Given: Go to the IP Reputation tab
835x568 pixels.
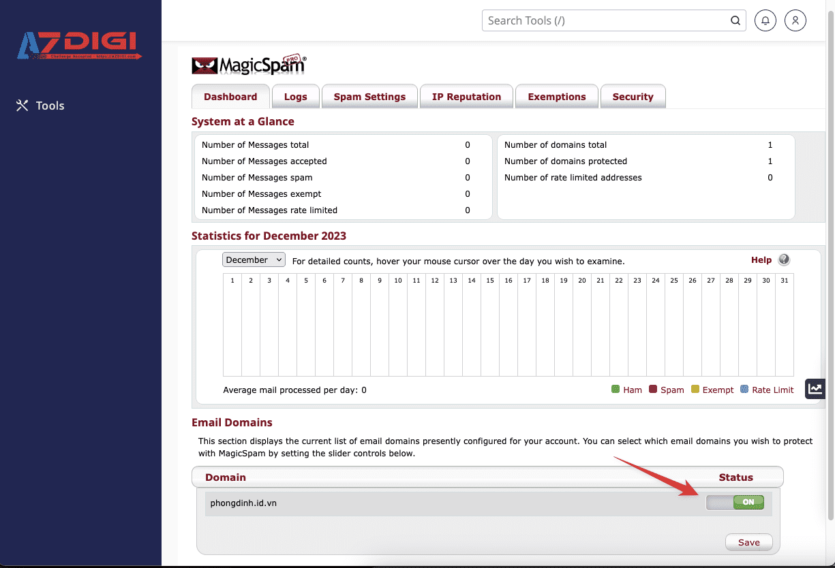Looking at the screenshot, I should [x=466, y=97].
